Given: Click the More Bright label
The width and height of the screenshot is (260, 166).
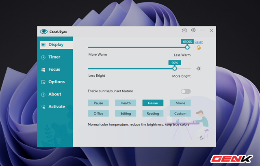Looking at the screenshot, I should (181, 76).
